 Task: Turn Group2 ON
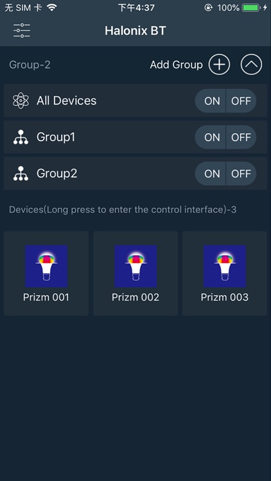[x=211, y=173]
